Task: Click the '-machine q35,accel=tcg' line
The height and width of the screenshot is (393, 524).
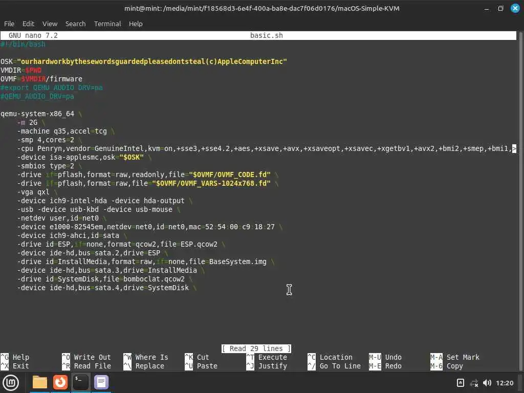Action: coord(66,131)
